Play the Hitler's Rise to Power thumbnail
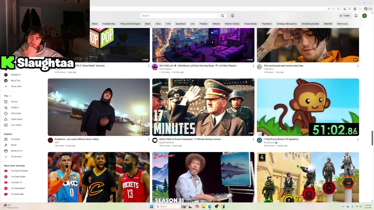The height and width of the screenshot is (210, 374). (203, 107)
